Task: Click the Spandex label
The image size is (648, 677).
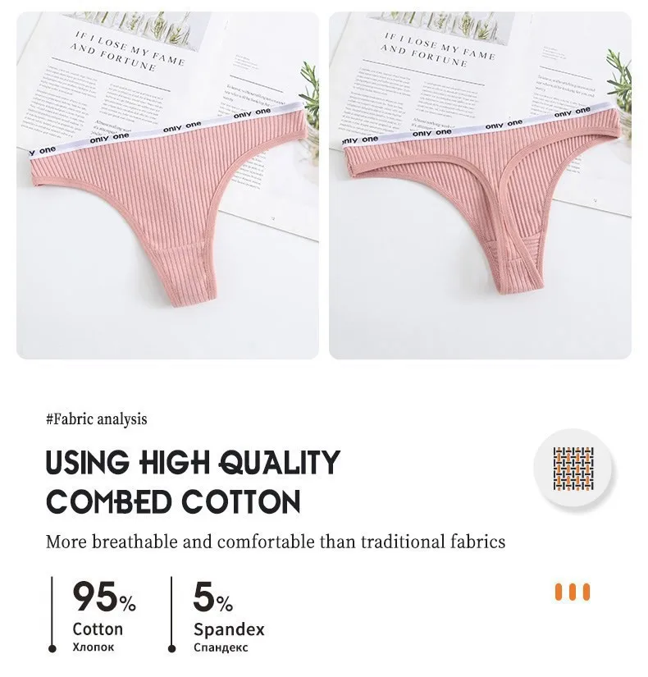Action: pos(229,629)
